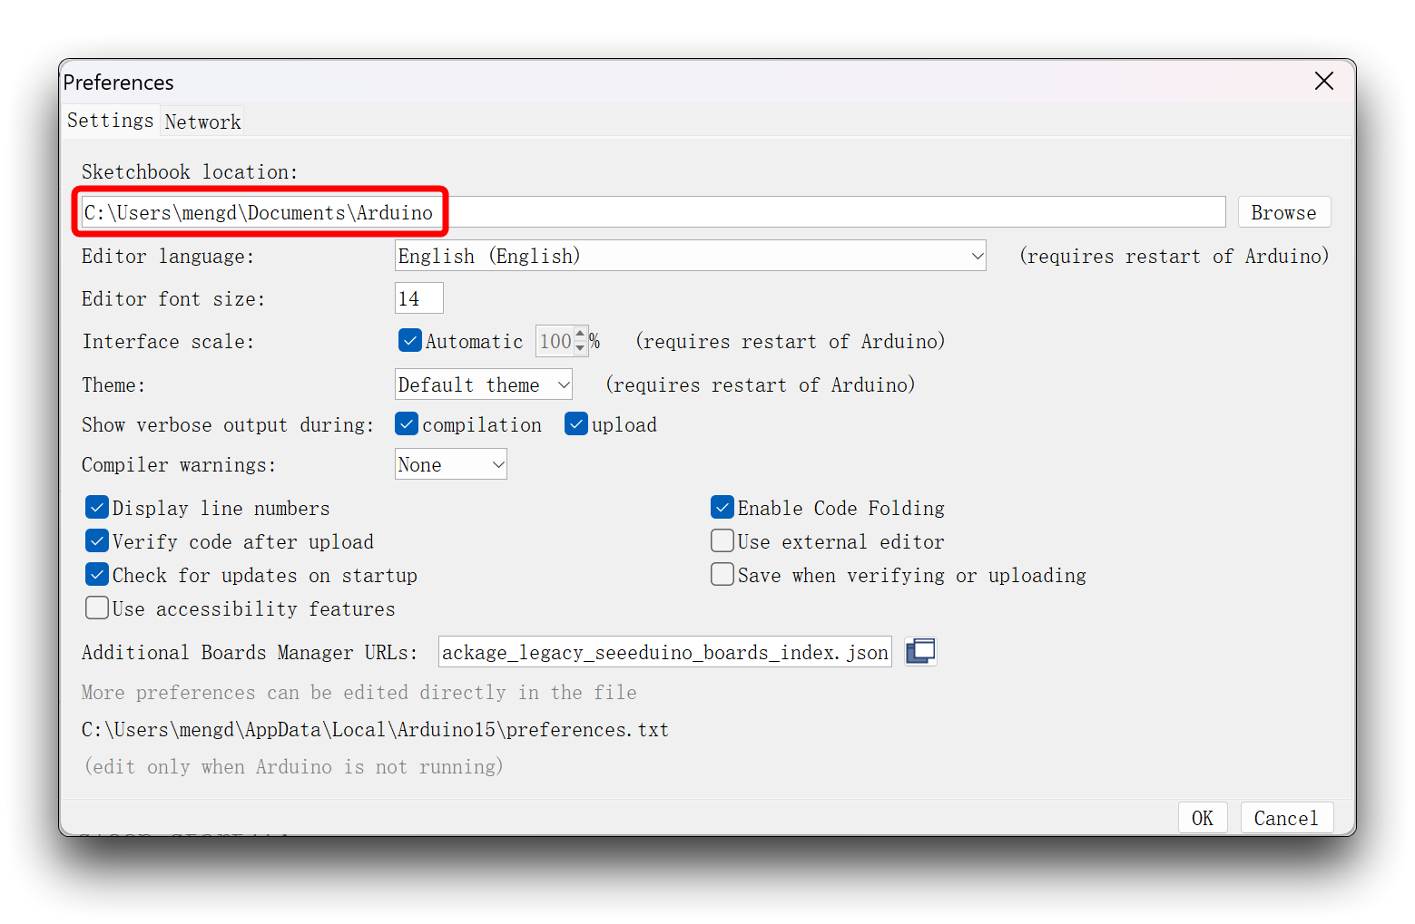The height and width of the screenshot is (924, 1415).
Task: Switch to the Network tab
Action: pyautogui.click(x=203, y=122)
